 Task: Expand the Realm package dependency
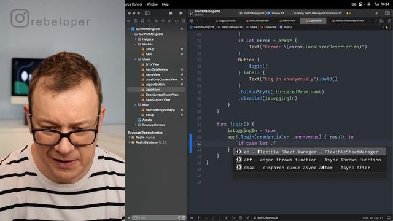(x=130, y=138)
